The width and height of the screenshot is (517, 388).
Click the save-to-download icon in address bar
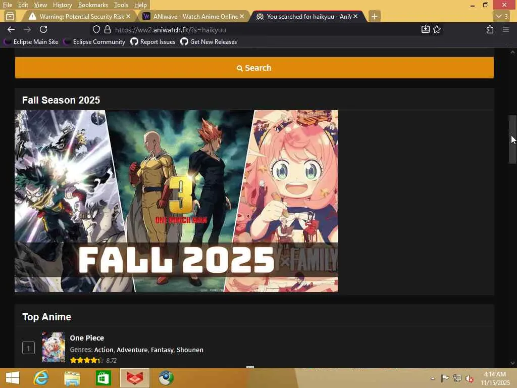(x=425, y=29)
